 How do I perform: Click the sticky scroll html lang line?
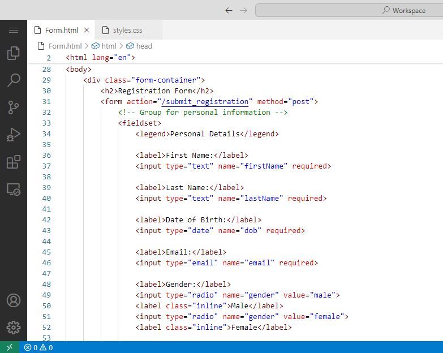click(x=100, y=58)
